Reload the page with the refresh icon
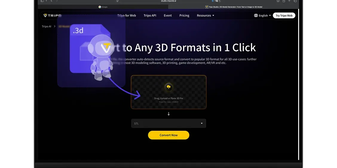The width and height of the screenshot is (337, 168). click(x=219, y=1)
